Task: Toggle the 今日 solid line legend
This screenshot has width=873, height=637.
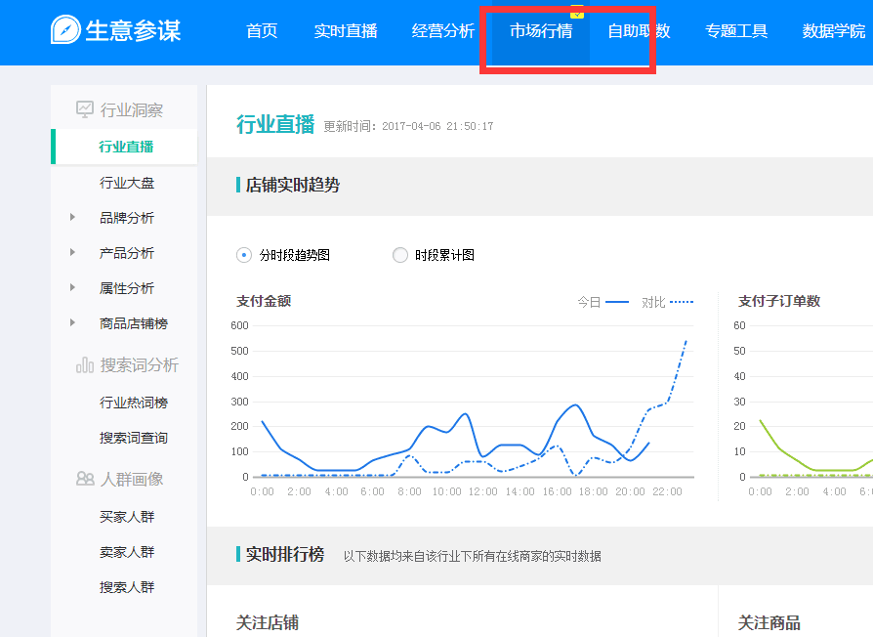Action: (603, 302)
